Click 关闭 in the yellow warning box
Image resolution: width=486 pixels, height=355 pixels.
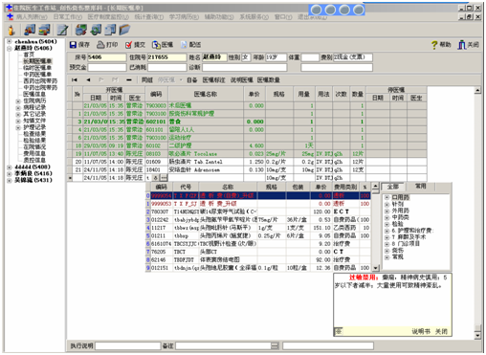[441, 331]
